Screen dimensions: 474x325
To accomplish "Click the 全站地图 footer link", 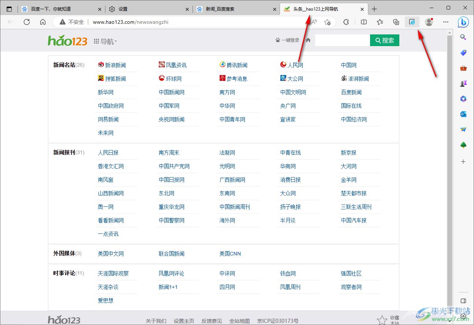I will pyautogui.click(x=240, y=321).
